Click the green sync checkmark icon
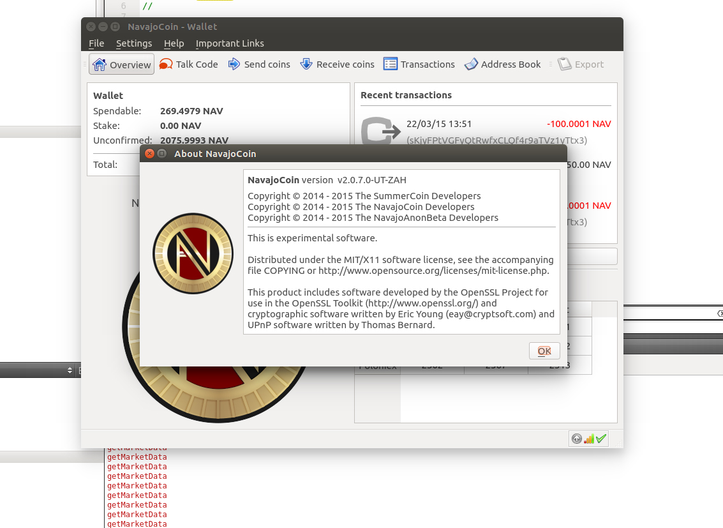The height and width of the screenshot is (528, 723). click(x=601, y=439)
